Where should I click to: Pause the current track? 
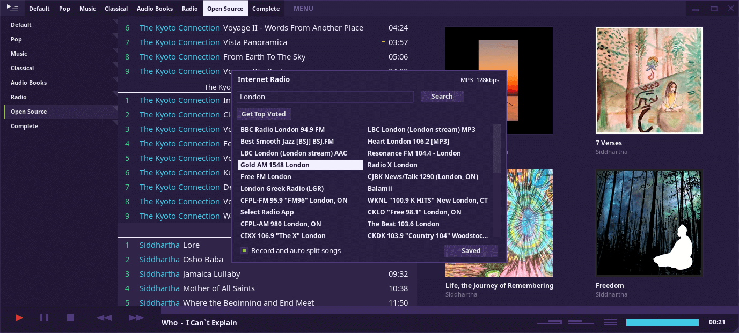(44, 317)
